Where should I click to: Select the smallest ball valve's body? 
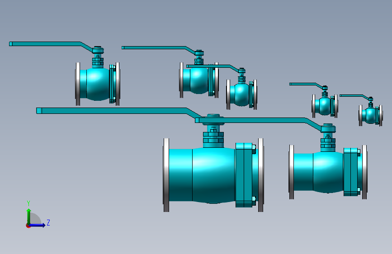370,116
